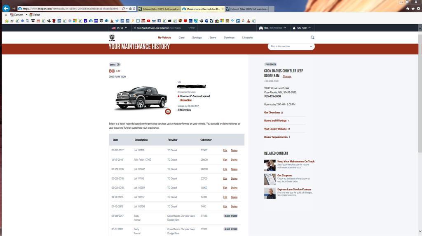This screenshot has height=236, width=422.
Task: Delete the 07-15-2015 record
Action: coord(234,206)
